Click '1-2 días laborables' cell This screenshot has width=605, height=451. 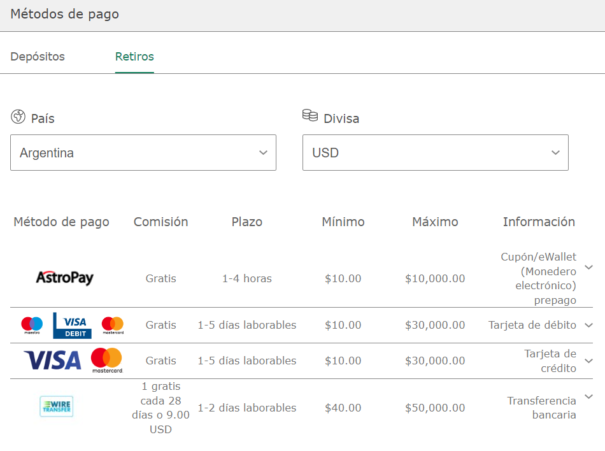coord(247,408)
